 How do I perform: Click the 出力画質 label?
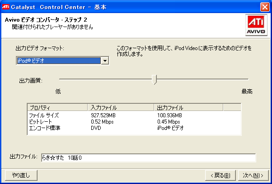[31, 81]
